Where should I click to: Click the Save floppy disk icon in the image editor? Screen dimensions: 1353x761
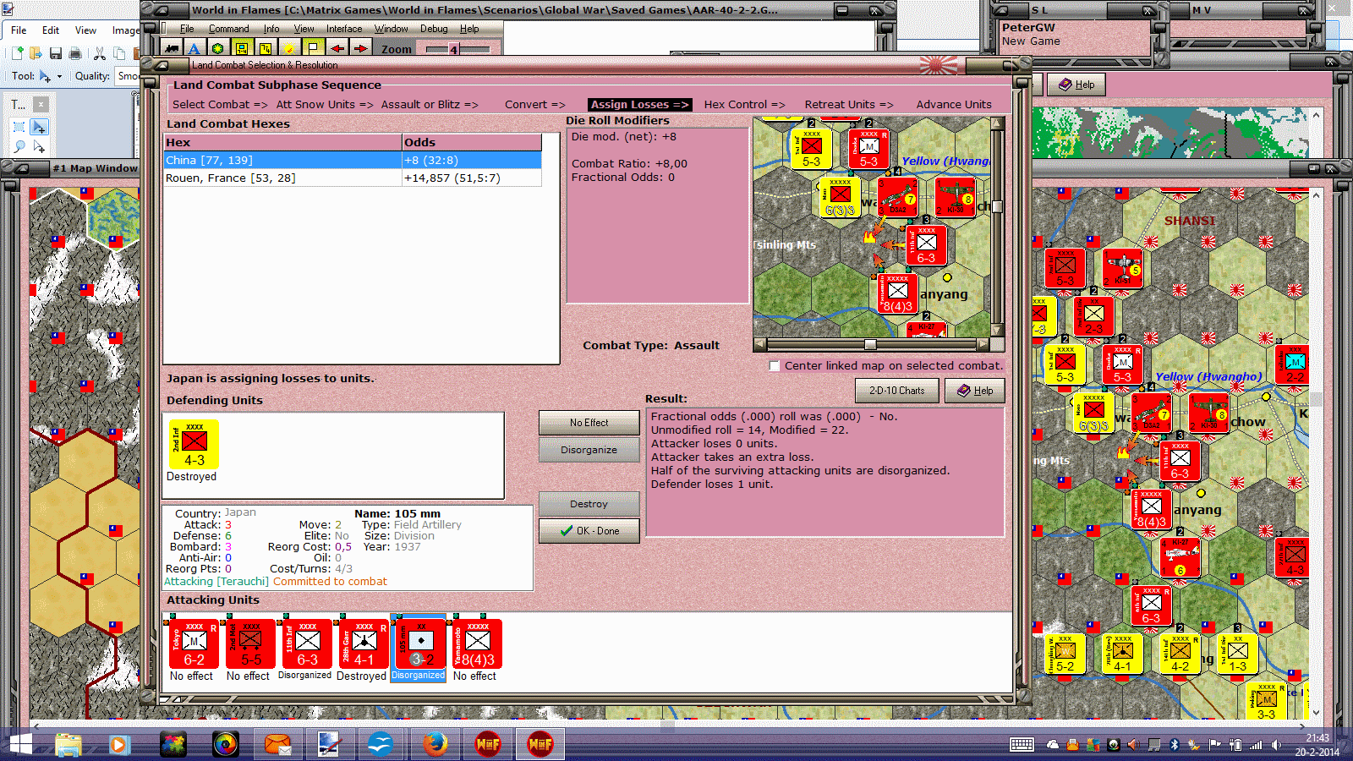click(x=56, y=53)
